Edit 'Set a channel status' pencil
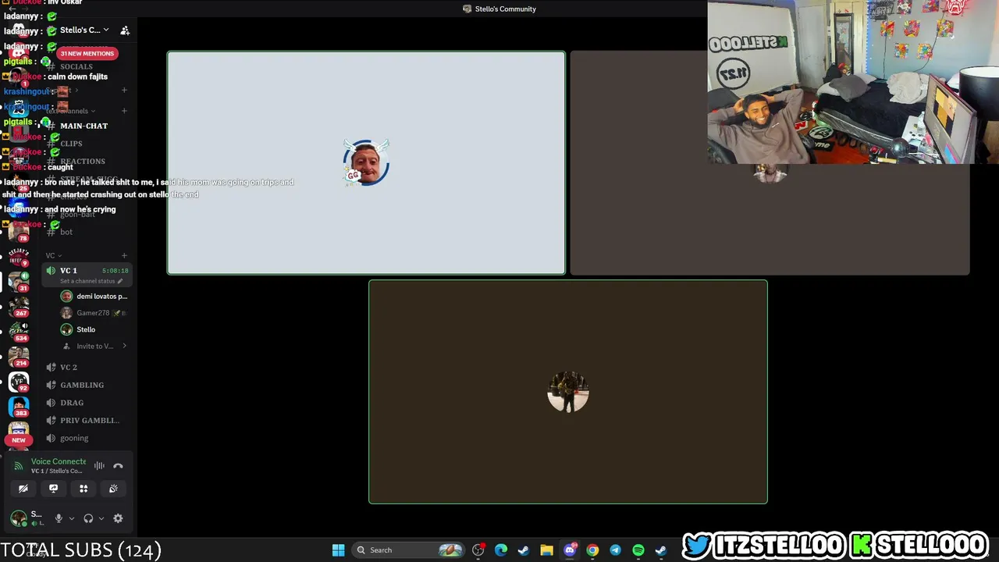 pos(120,281)
